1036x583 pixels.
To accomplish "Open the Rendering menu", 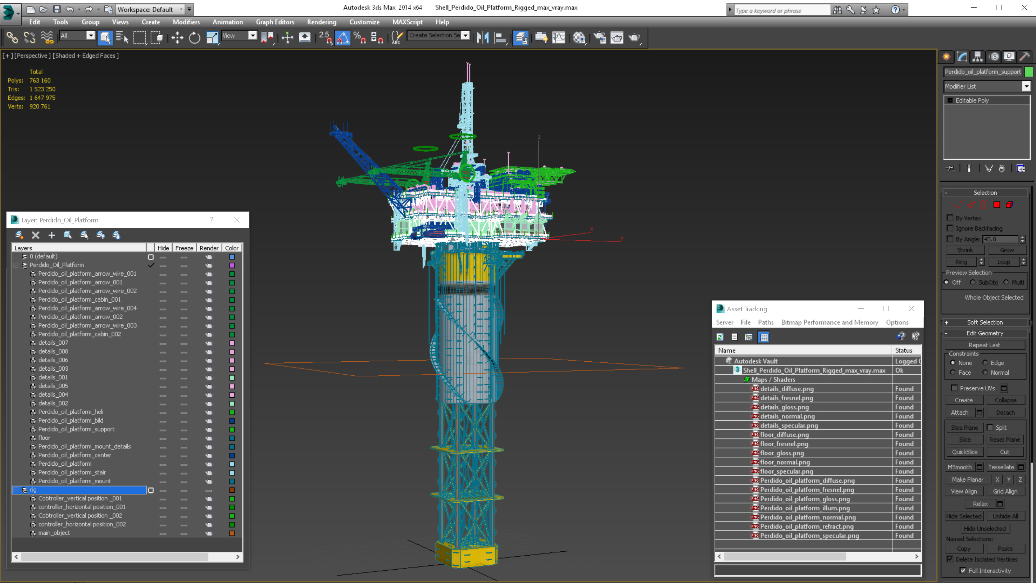I will pyautogui.click(x=321, y=22).
